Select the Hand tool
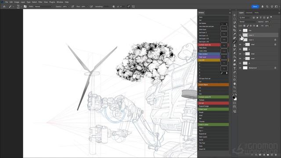This screenshot has width=281, height=158. click(x=234, y=83)
